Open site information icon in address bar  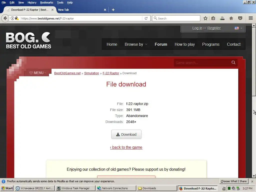click(x=12, y=18)
